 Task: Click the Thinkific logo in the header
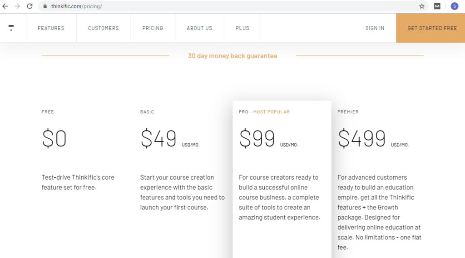pos(11,28)
